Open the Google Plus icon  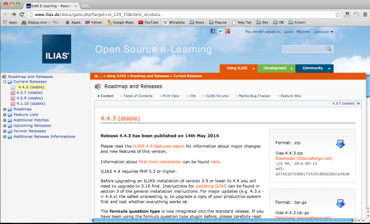tap(228, 31)
